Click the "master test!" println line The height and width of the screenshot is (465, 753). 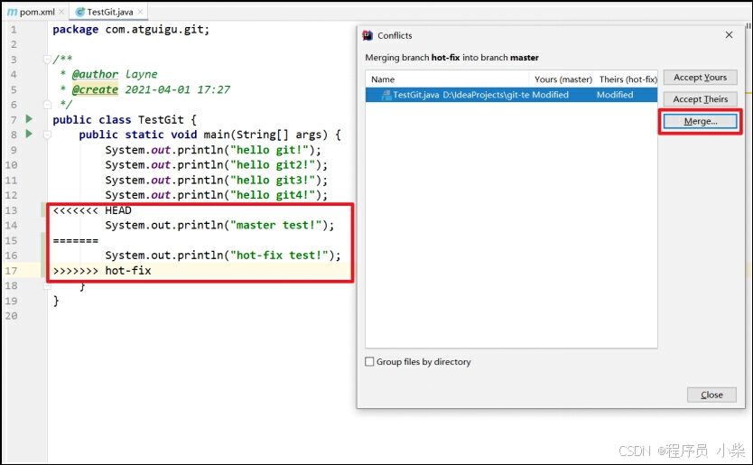[219, 226]
